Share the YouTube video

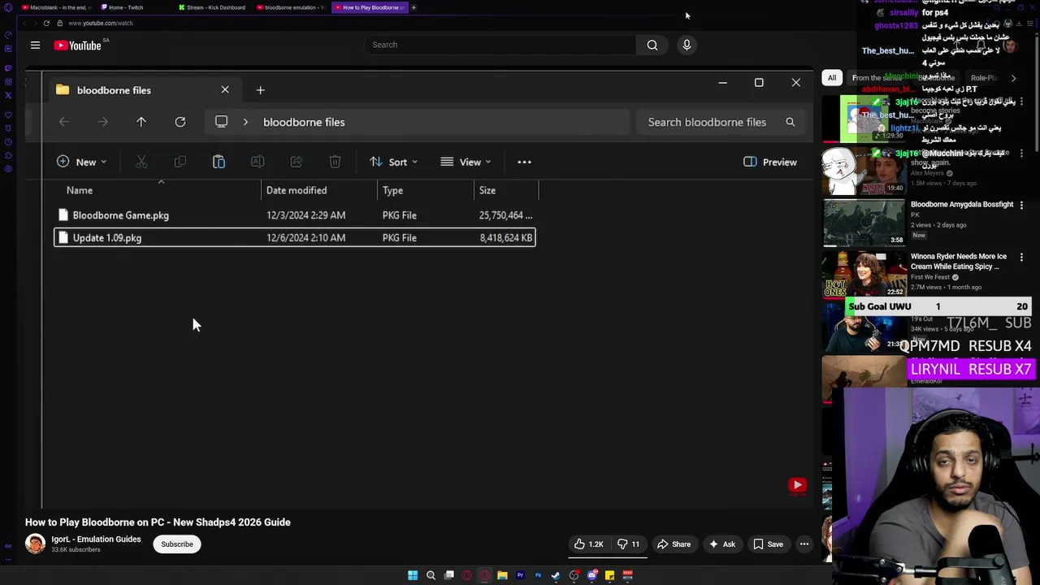click(674, 544)
